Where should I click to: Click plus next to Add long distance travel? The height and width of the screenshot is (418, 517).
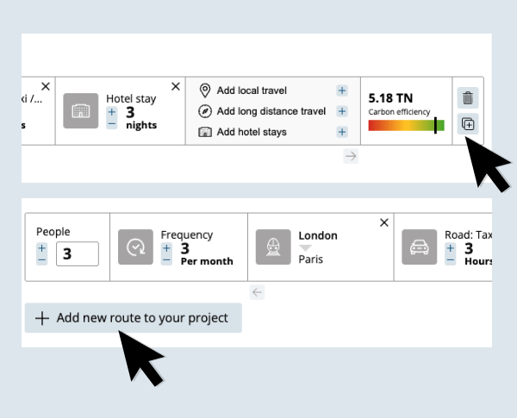coord(342,111)
